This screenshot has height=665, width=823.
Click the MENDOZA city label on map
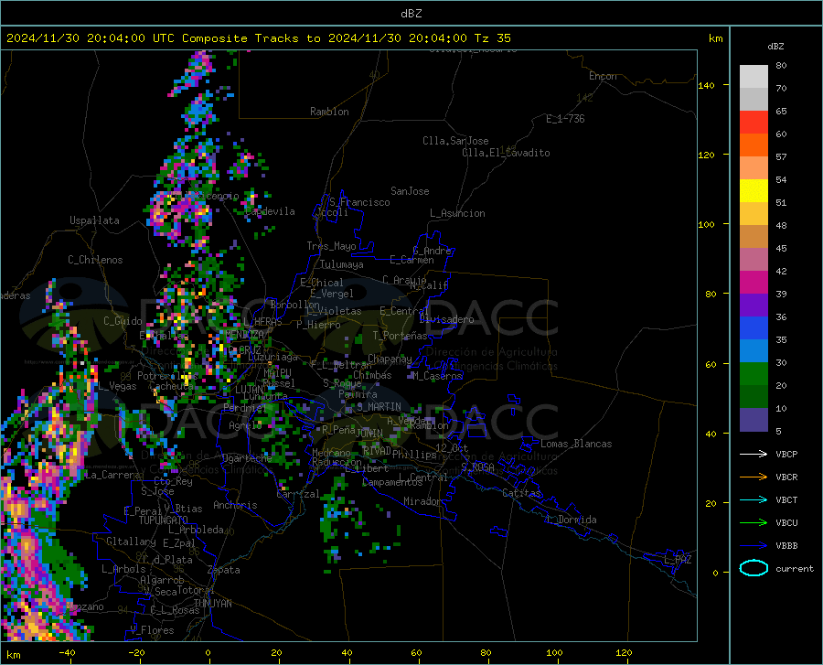coord(244,334)
